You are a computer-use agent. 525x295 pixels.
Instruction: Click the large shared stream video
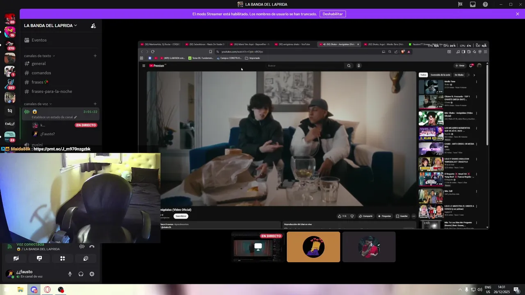coord(313,135)
